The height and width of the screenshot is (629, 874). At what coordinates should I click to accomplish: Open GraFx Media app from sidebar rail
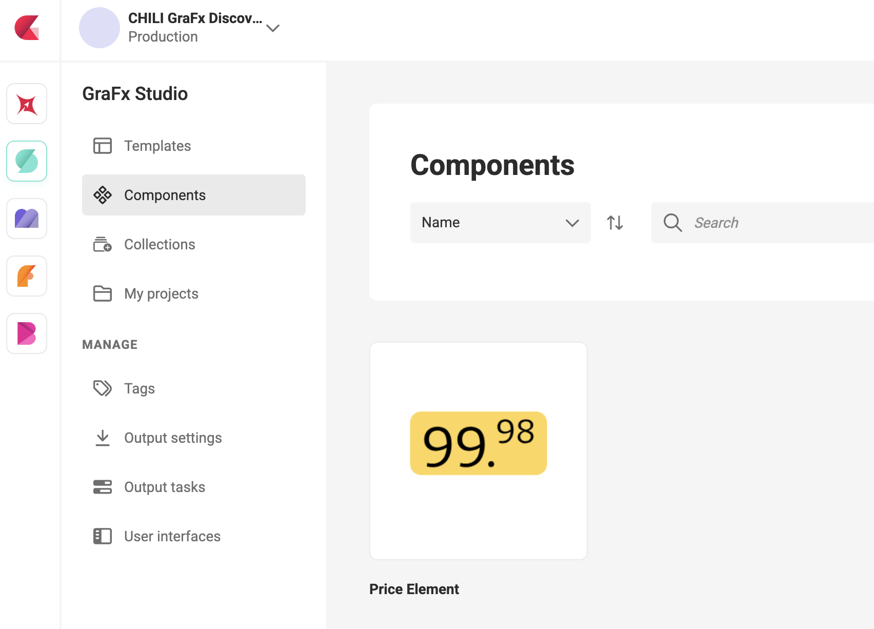coord(26,219)
